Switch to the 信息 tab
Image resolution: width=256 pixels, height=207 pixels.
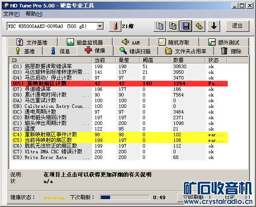tap(60, 51)
